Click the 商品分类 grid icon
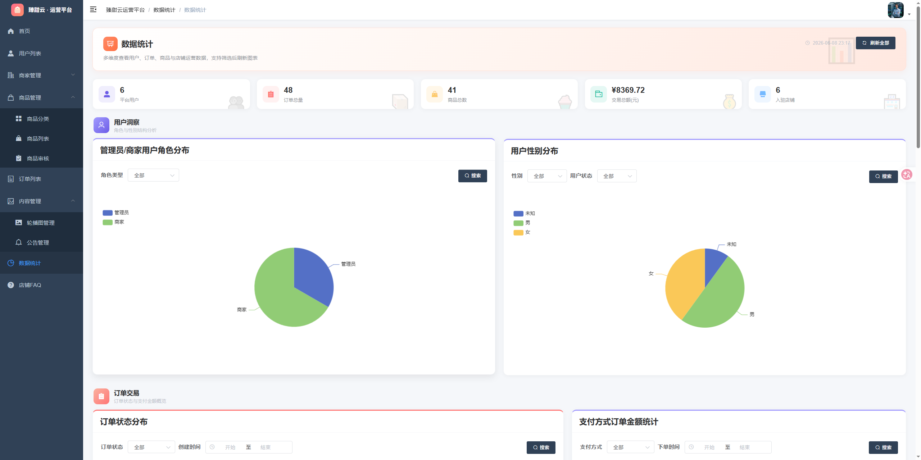The height and width of the screenshot is (460, 921). [19, 119]
